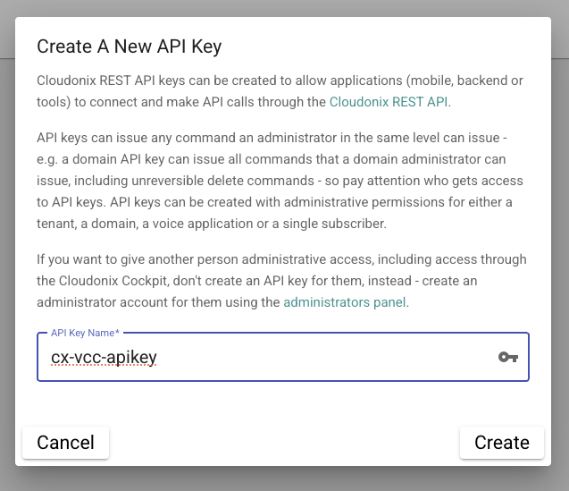Place cursor in the "cx-vcc-apikey" text
This screenshot has height=491, width=569.
104,358
